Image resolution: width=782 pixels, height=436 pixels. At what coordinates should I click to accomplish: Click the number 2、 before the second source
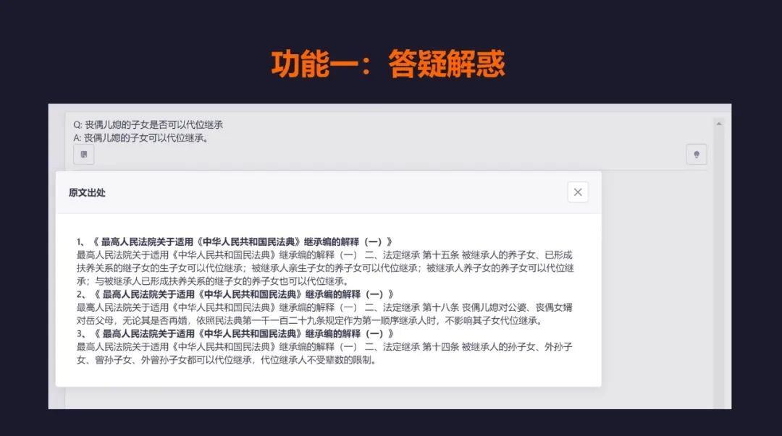click(82, 294)
